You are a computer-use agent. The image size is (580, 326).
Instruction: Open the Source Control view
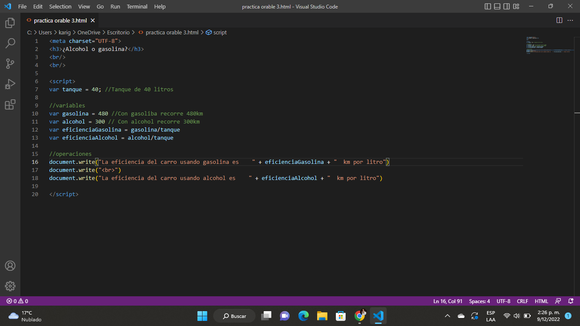(x=10, y=63)
